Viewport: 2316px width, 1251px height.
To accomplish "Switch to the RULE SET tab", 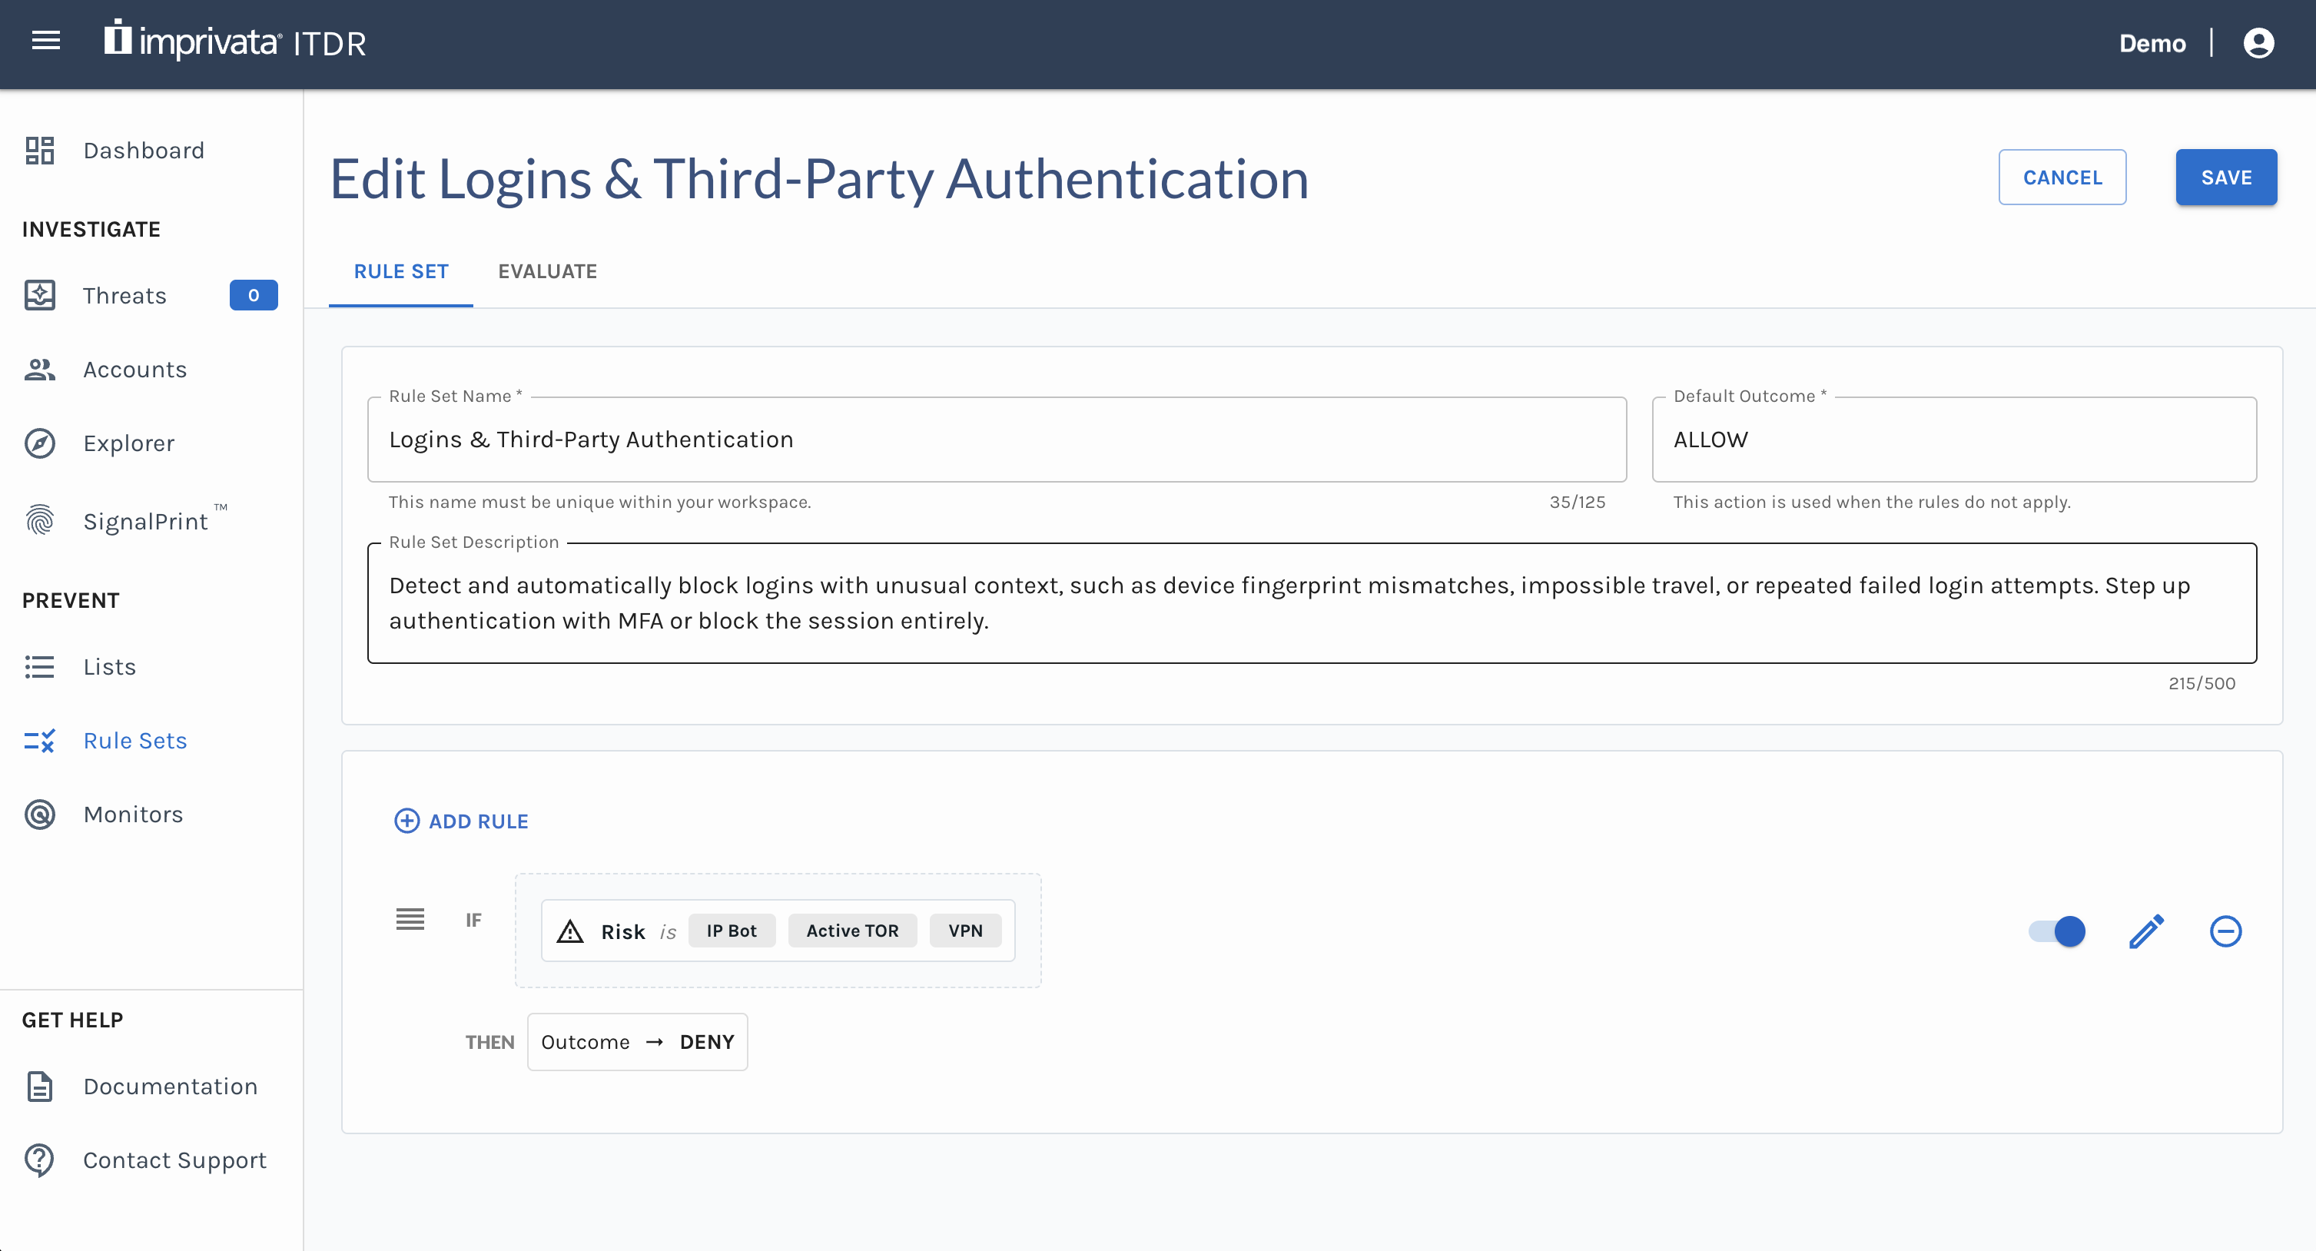I will [x=401, y=270].
